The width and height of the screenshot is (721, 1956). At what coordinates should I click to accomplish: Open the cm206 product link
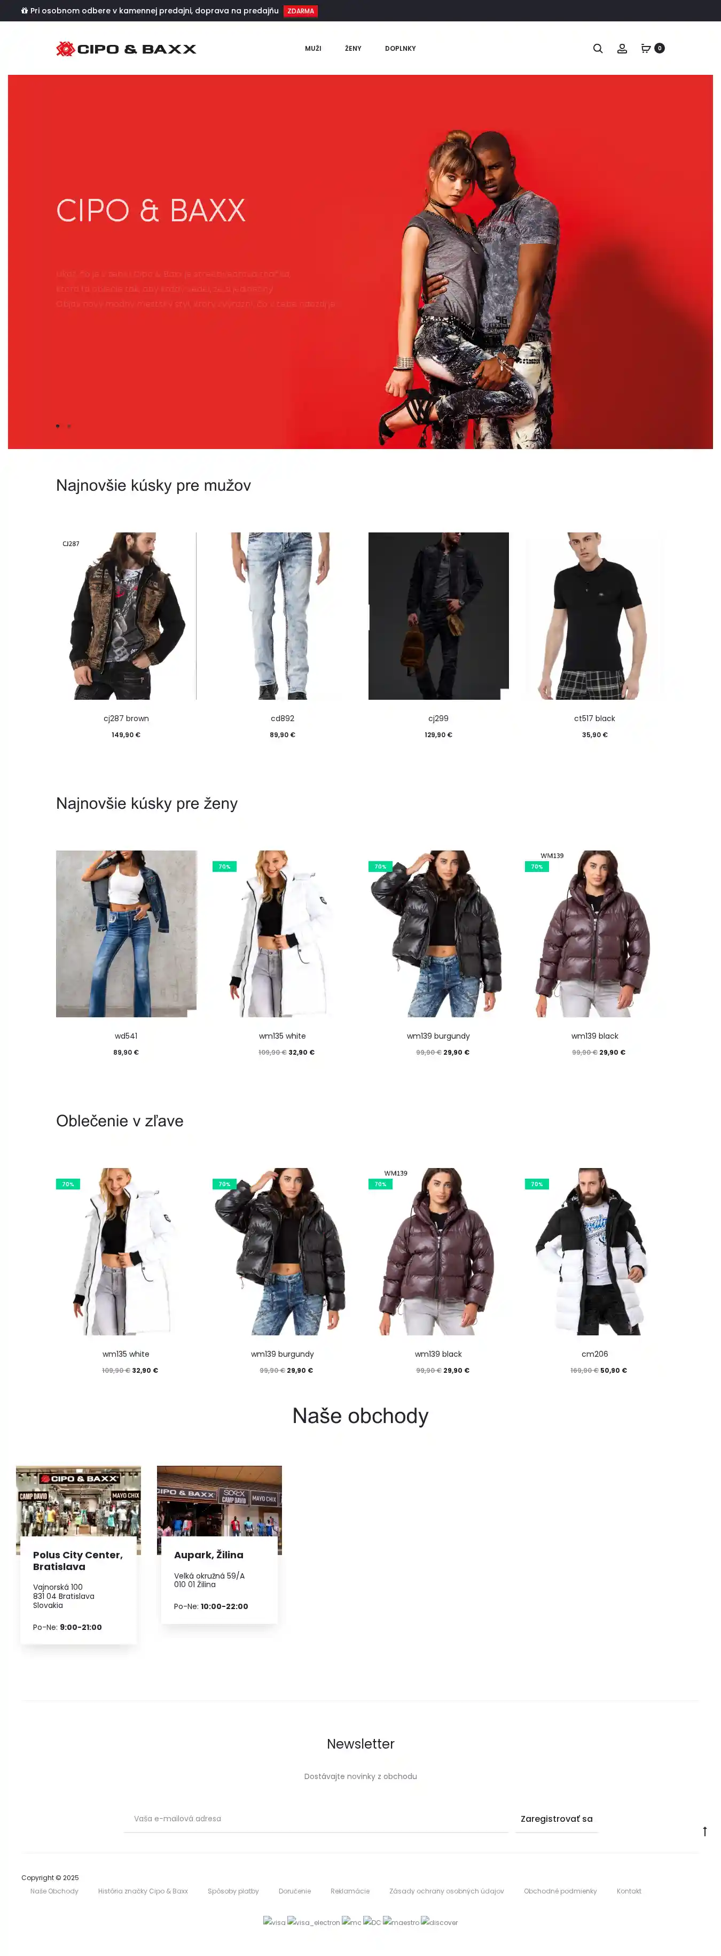point(594,1354)
